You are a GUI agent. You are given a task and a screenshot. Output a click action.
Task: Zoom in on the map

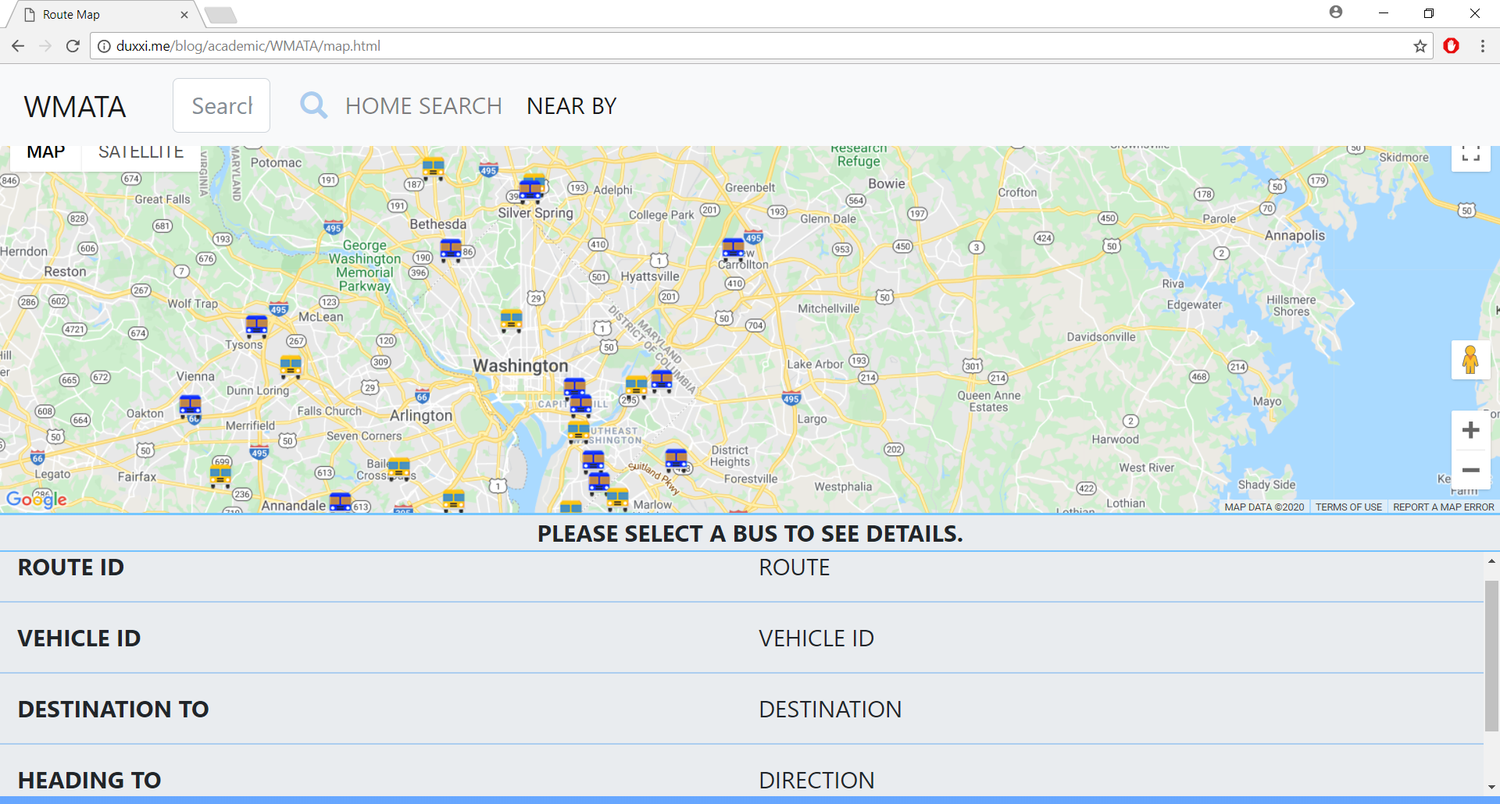1470,430
